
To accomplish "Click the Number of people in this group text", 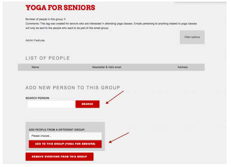I will point(46,19).
